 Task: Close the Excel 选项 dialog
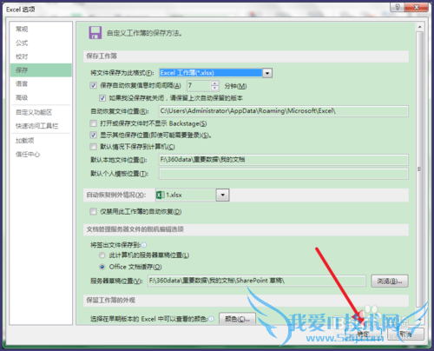coord(416,7)
